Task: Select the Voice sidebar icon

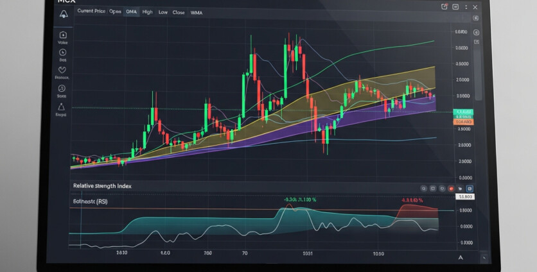Action: (x=63, y=35)
